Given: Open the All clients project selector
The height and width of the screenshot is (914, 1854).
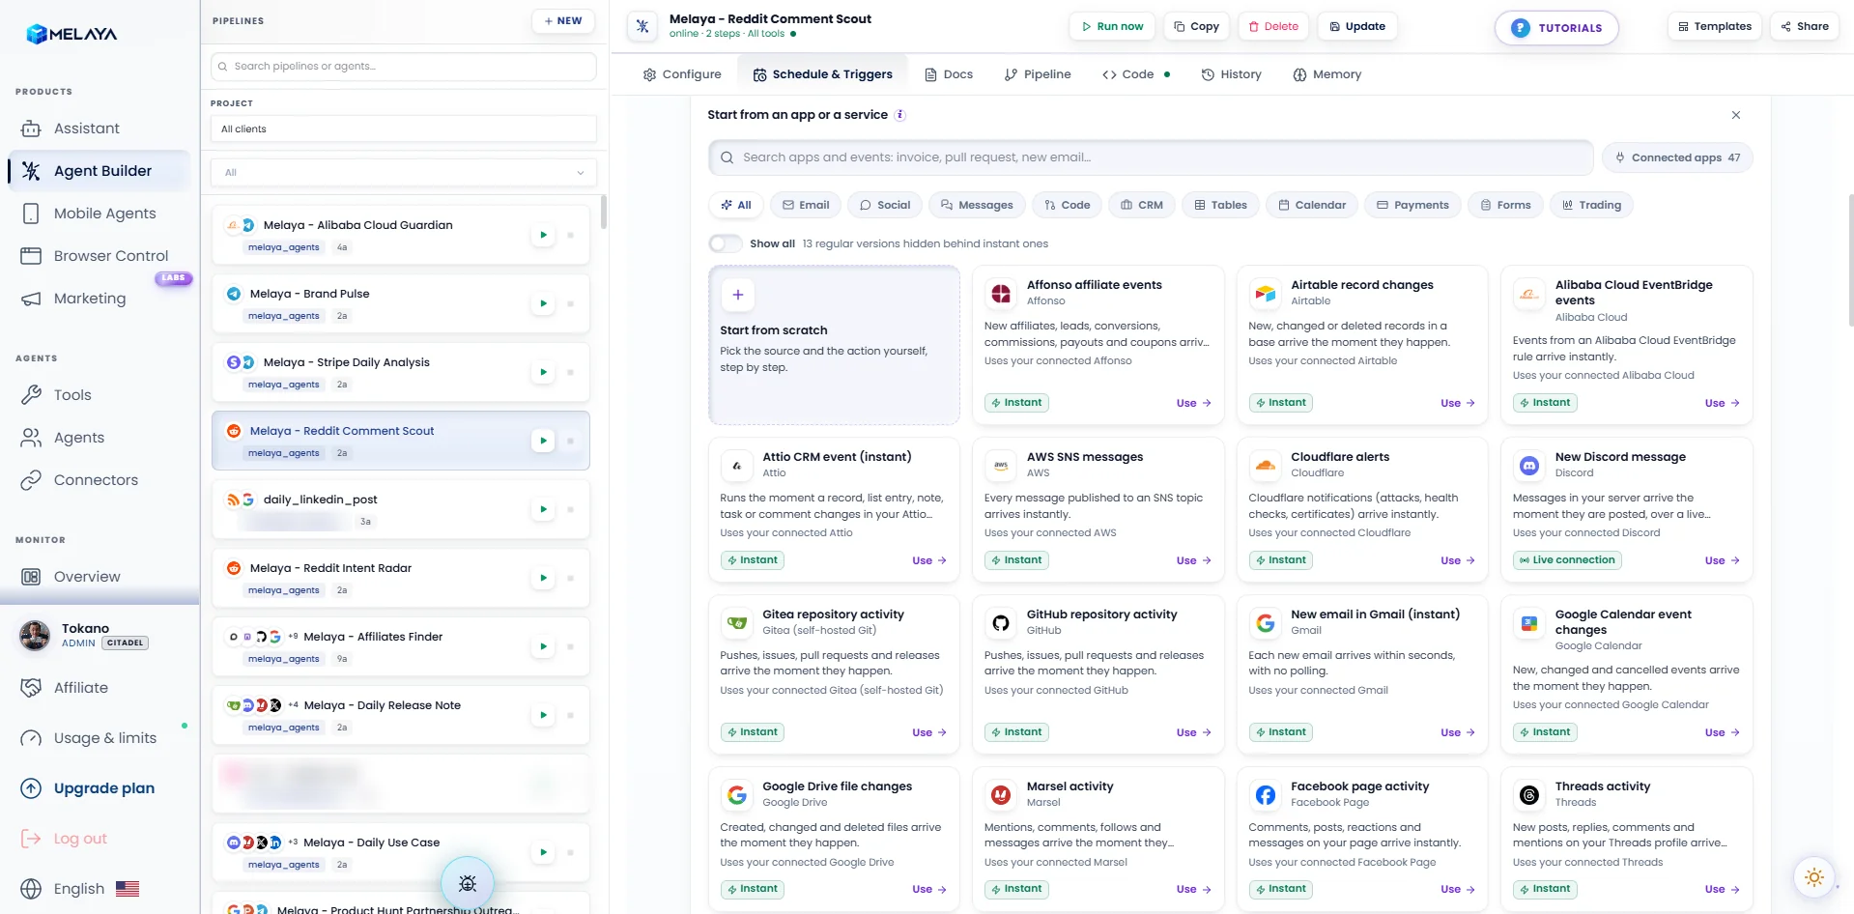Looking at the screenshot, I should 404,129.
